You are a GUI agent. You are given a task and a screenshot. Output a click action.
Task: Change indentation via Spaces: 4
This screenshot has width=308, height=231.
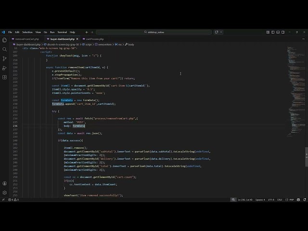pos(260,200)
